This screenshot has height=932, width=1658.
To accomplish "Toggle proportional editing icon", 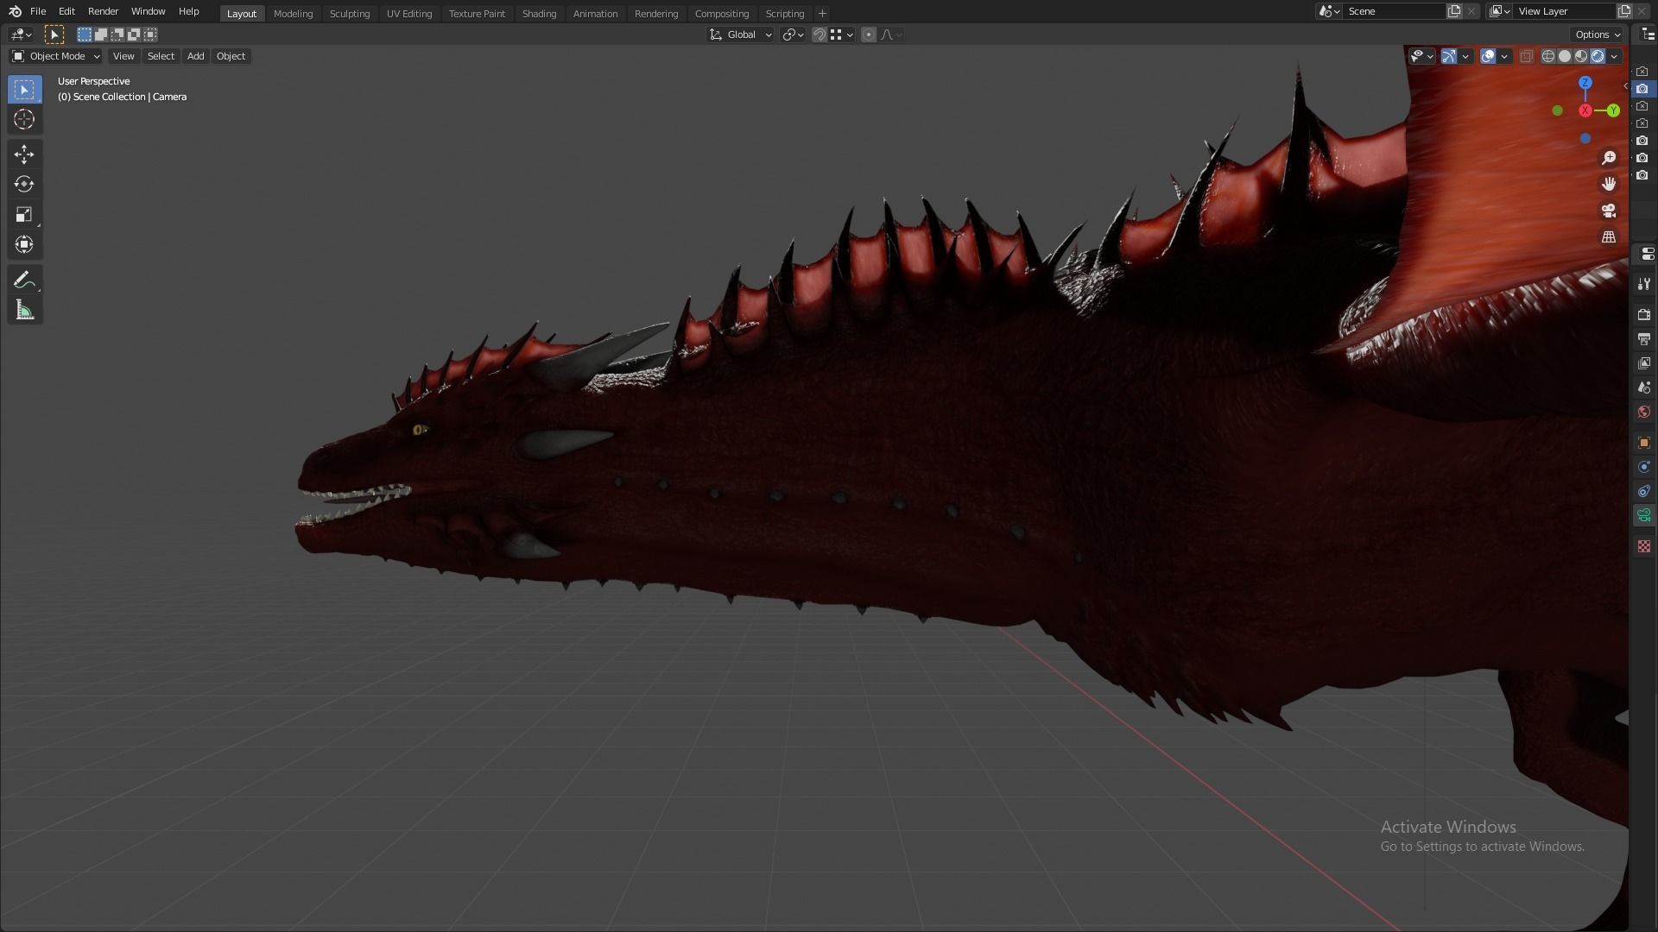I will tap(869, 35).
